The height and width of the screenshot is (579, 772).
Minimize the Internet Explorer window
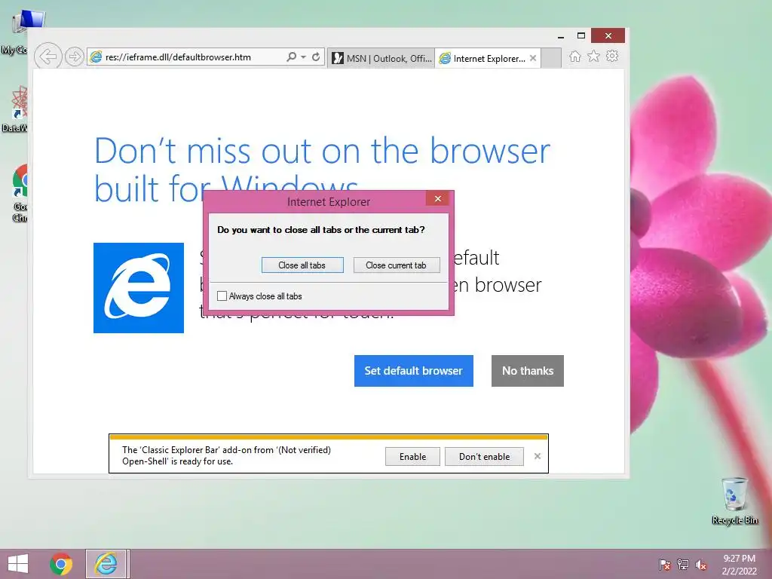561,36
